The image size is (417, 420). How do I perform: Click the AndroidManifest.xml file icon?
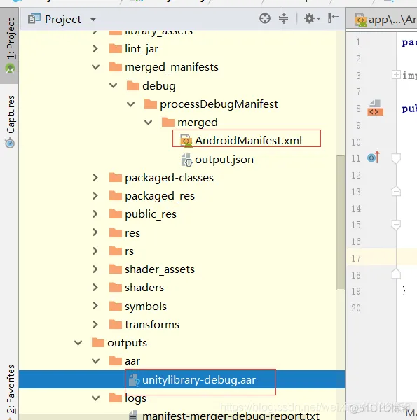pos(186,141)
